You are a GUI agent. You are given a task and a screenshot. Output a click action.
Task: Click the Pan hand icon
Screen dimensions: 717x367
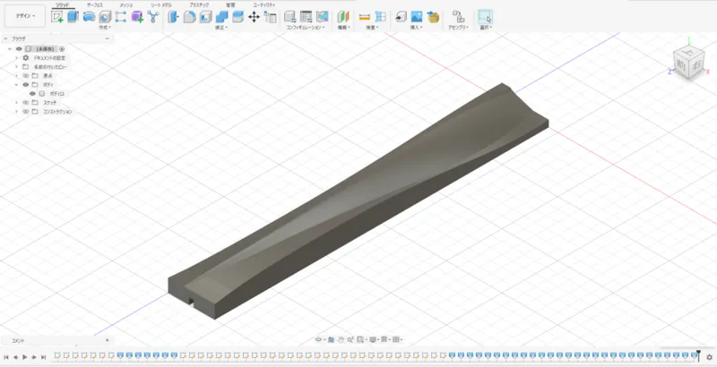(341, 339)
